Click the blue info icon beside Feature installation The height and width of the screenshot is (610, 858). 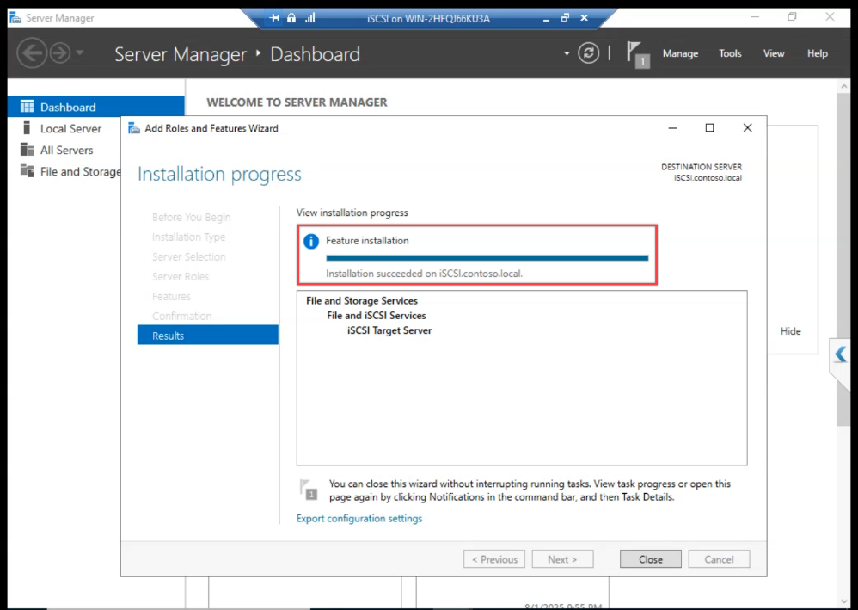311,241
